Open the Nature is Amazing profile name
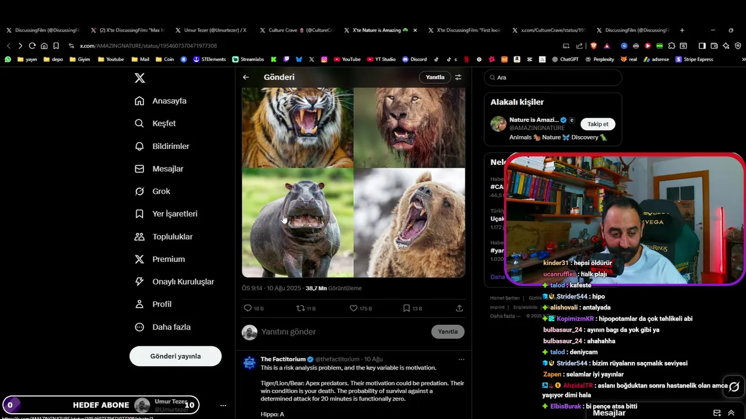This screenshot has width=746, height=419. tap(534, 120)
